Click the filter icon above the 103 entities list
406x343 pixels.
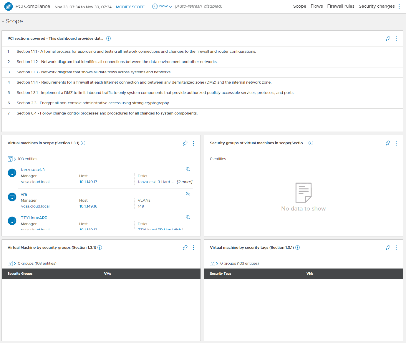(x=10, y=159)
